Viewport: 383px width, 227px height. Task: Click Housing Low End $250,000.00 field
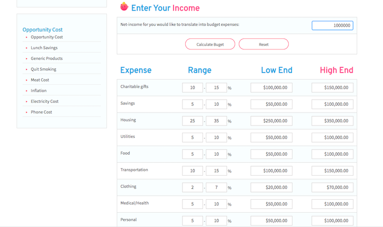[x=271, y=121]
